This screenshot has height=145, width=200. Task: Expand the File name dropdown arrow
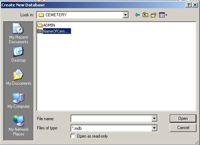pyautogui.click(x=154, y=118)
